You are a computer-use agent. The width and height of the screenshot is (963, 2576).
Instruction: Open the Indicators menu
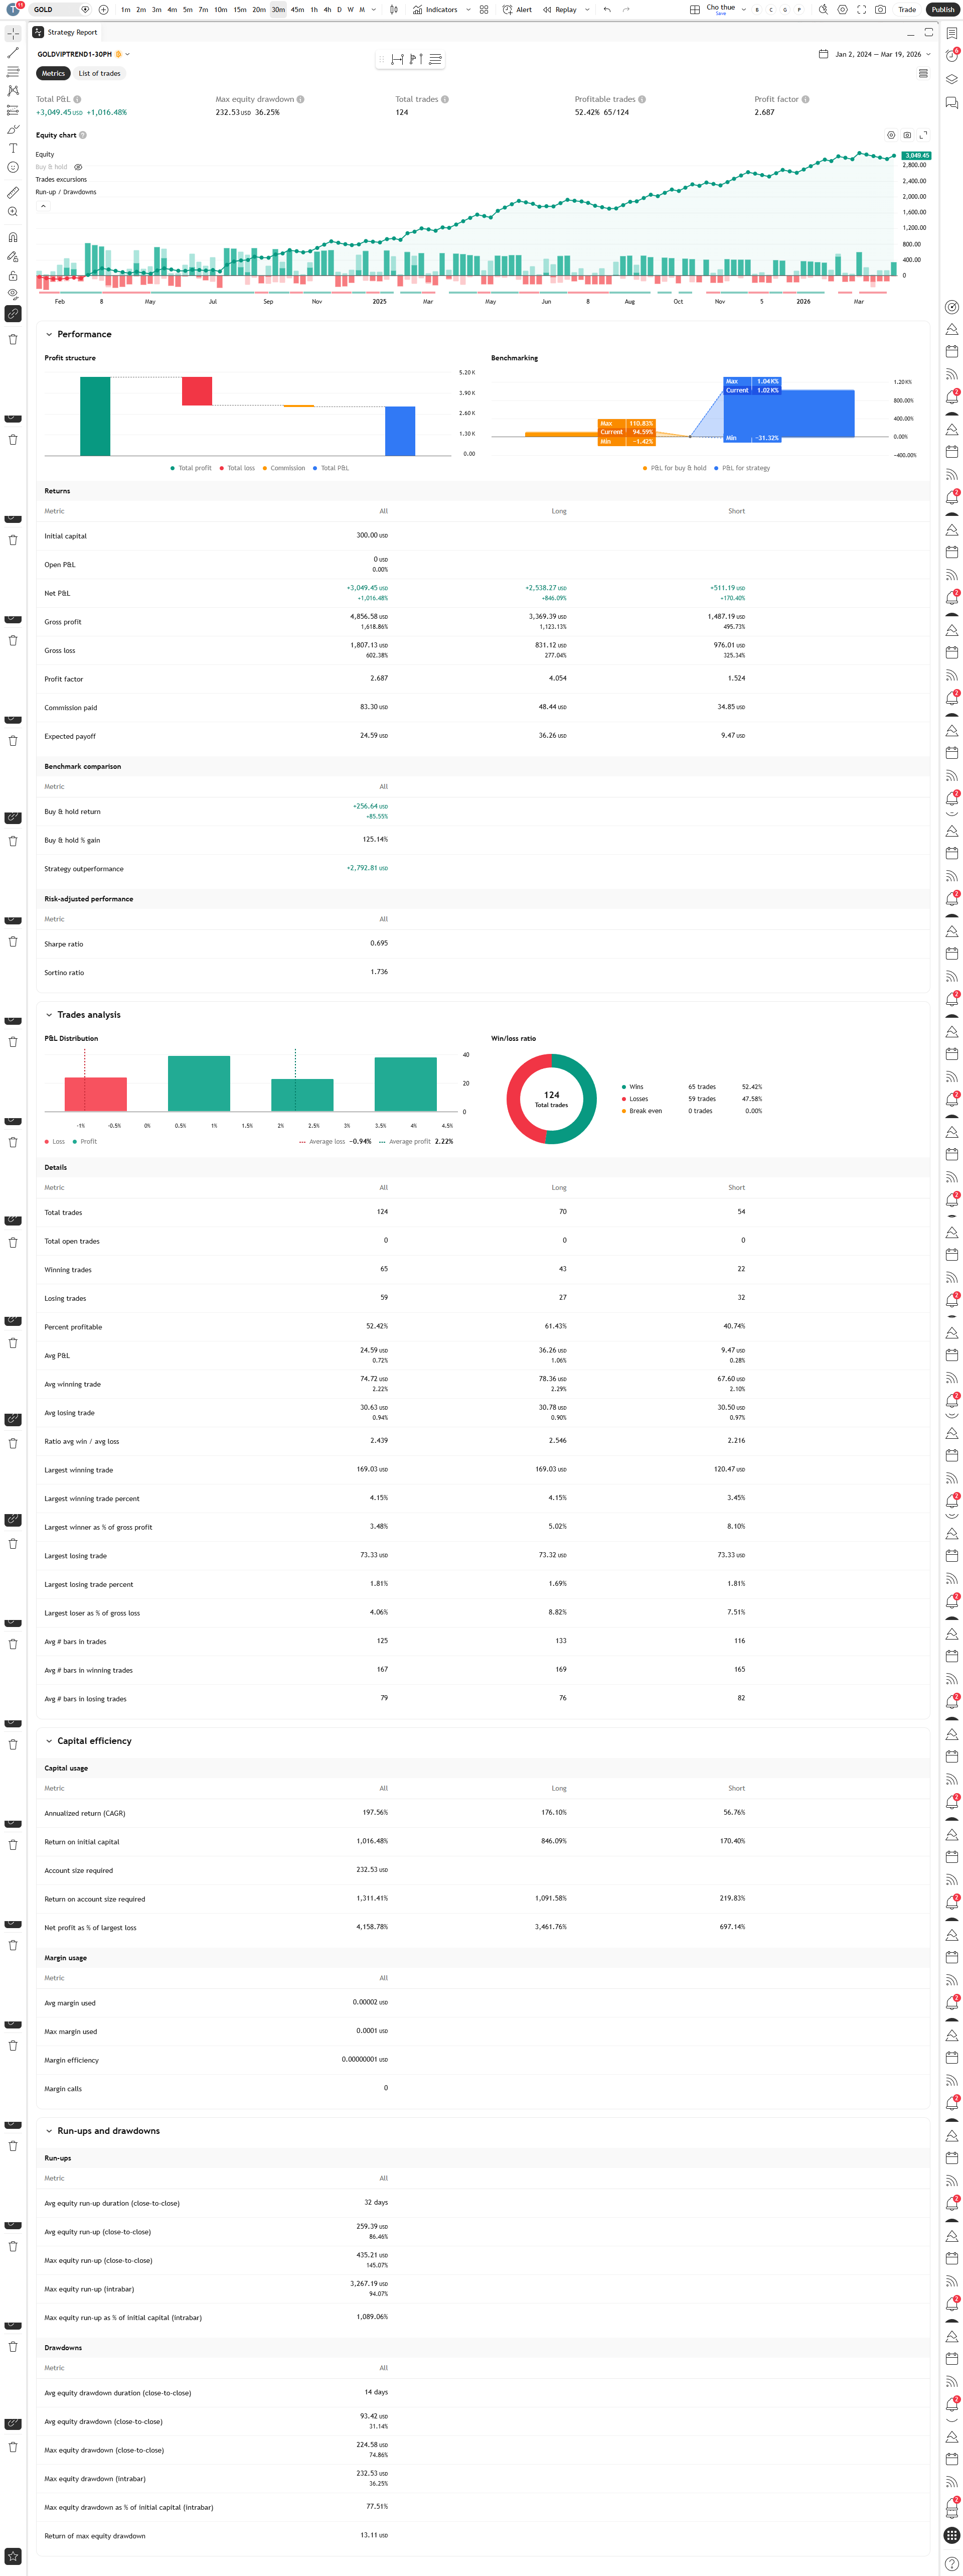[435, 10]
